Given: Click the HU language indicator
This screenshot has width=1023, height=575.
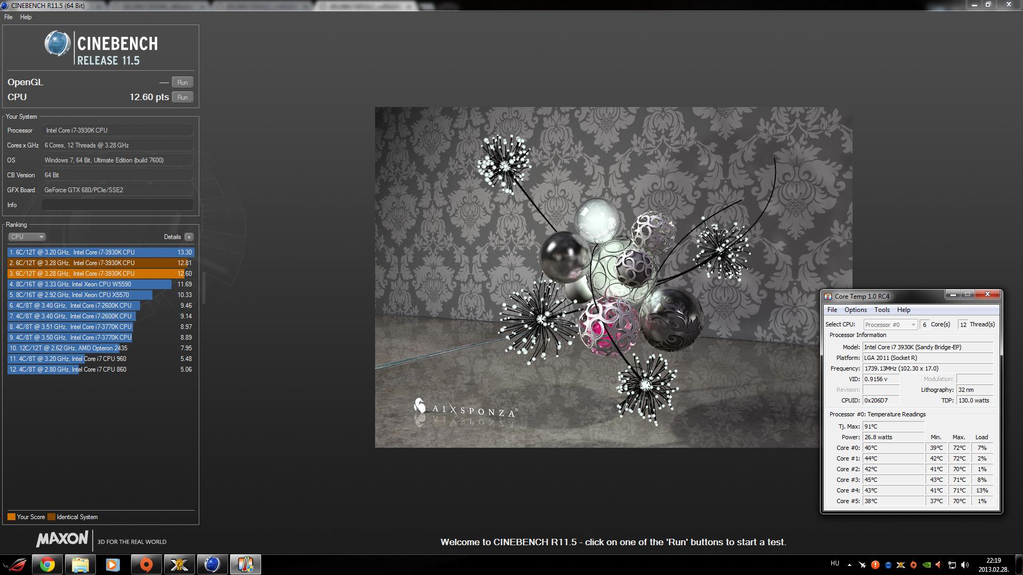Looking at the screenshot, I should [x=835, y=563].
